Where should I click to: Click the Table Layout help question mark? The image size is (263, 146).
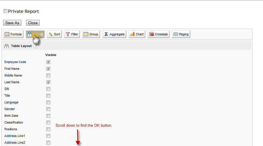point(36,46)
